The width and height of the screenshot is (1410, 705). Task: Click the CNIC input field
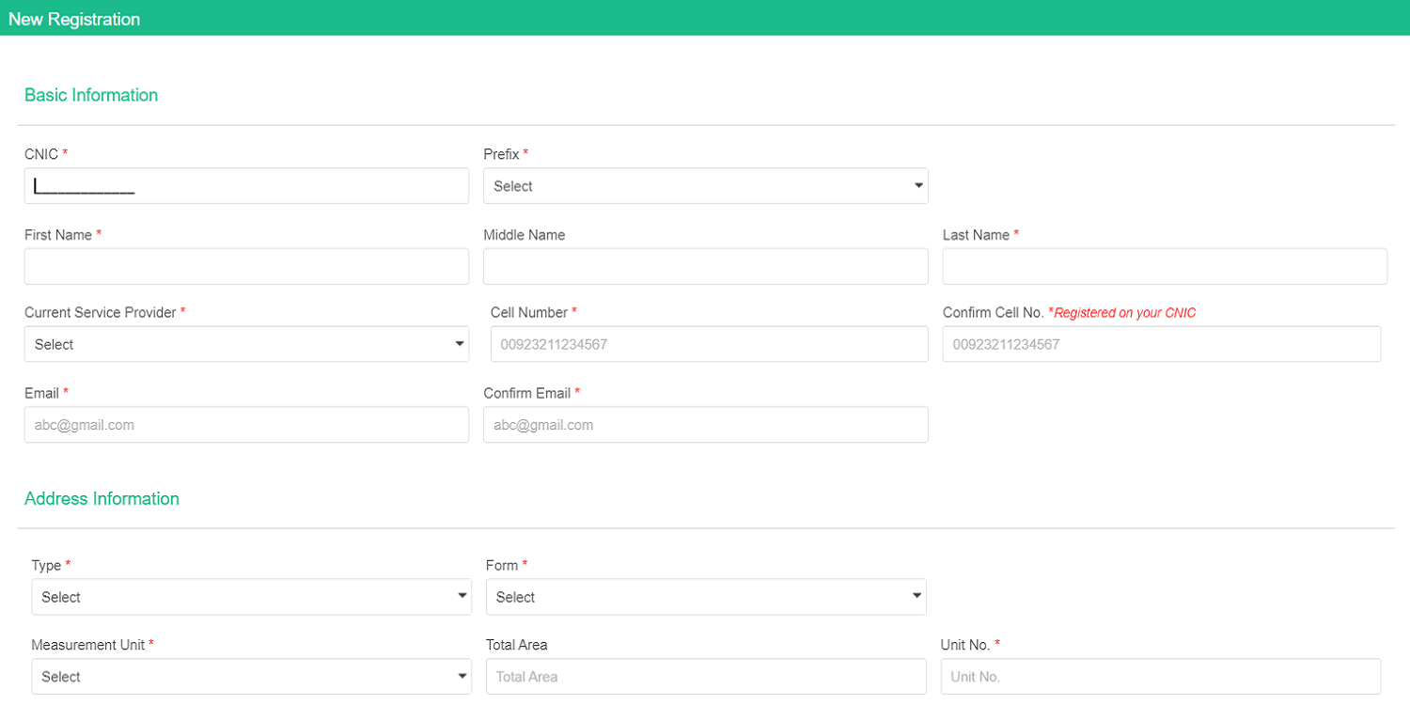(x=246, y=186)
